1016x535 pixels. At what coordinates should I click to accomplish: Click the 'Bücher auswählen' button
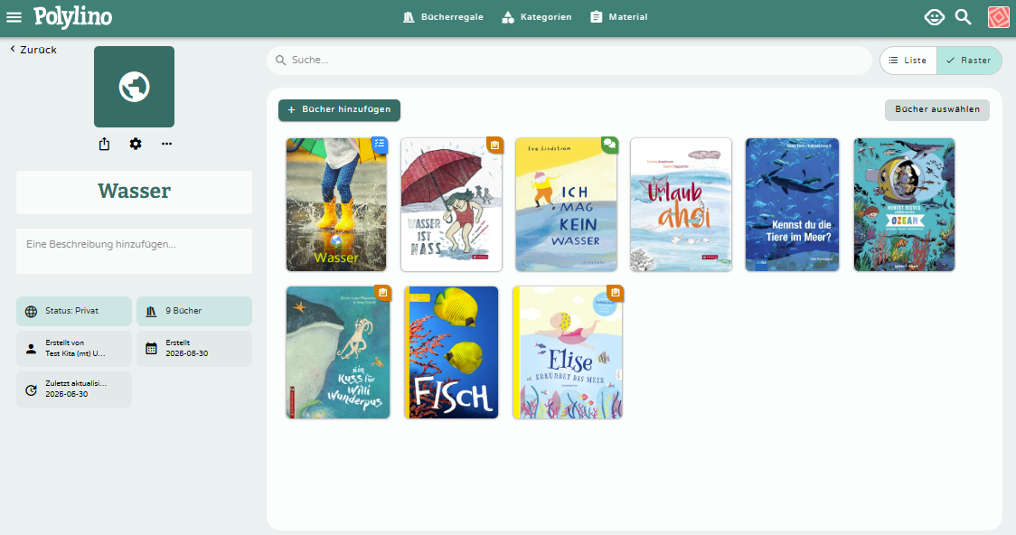936,109
